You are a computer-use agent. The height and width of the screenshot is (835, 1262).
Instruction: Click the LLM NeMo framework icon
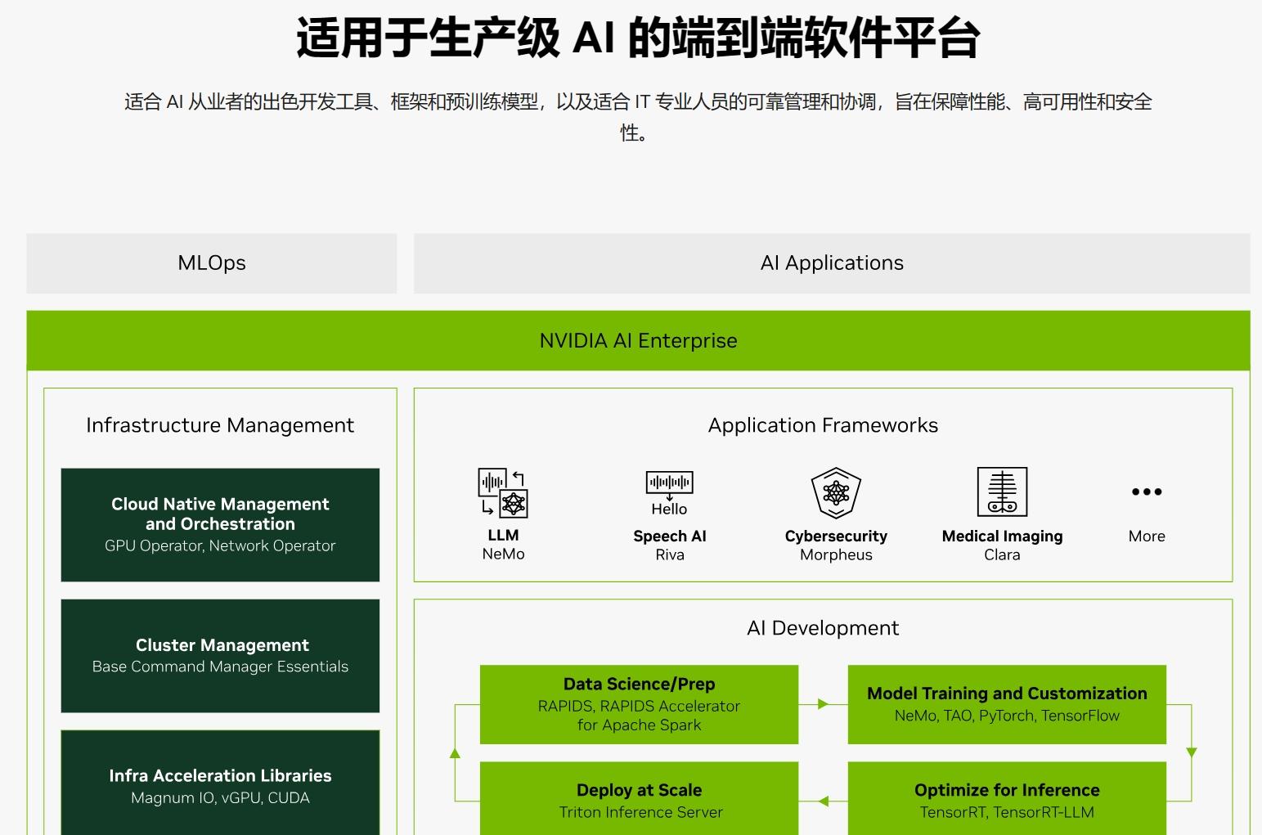pyautogui.click(x=503, y=492)
